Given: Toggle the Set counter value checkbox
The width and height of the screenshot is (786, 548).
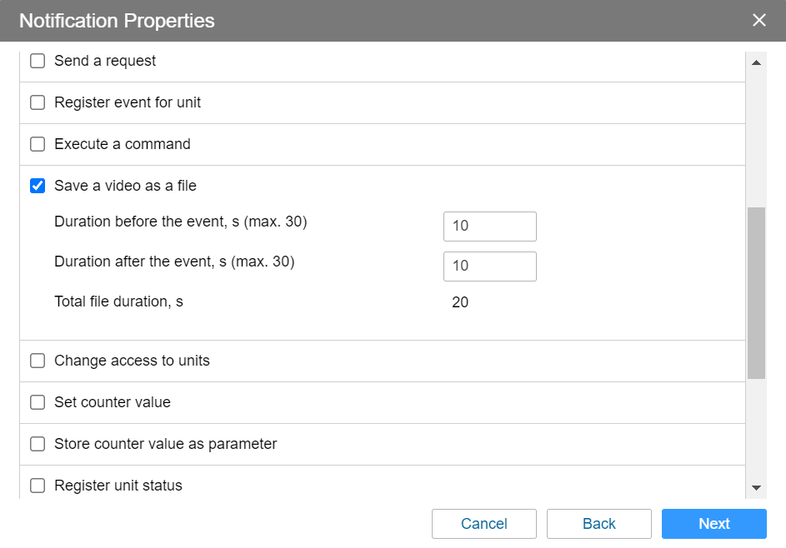Looking at the screenshot, I should point(38,403).
